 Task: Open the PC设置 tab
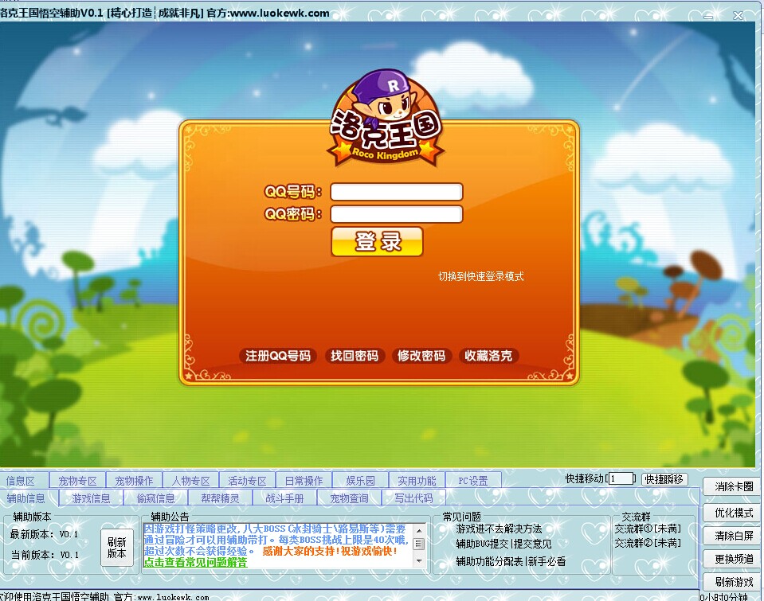click(x=472, y=481)
